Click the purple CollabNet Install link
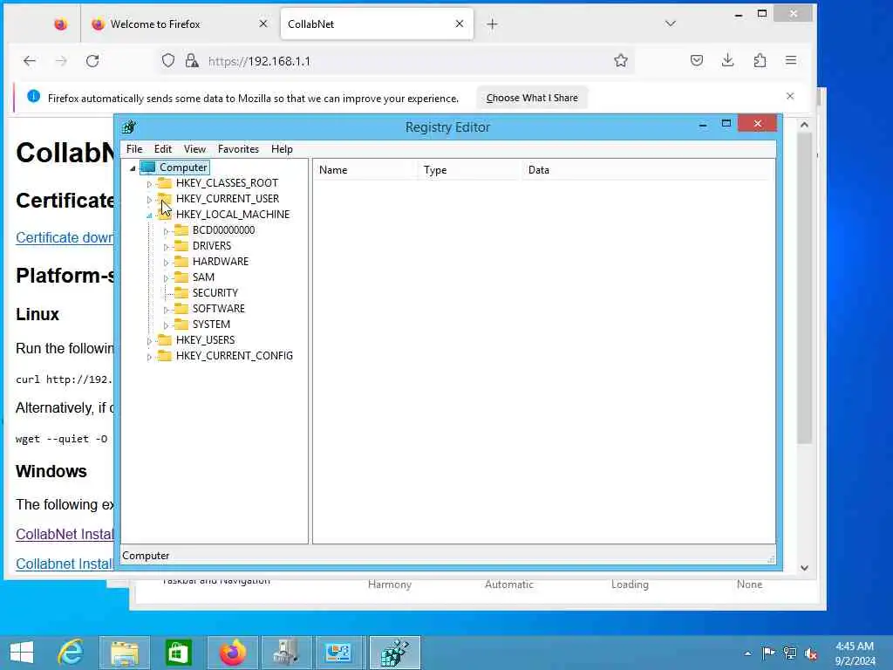 point(65,535)
